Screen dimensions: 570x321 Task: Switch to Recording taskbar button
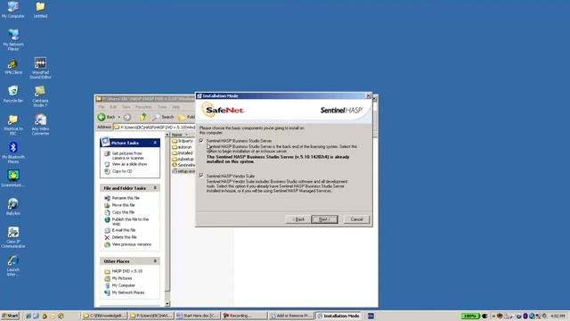click(x=244, y=316)
